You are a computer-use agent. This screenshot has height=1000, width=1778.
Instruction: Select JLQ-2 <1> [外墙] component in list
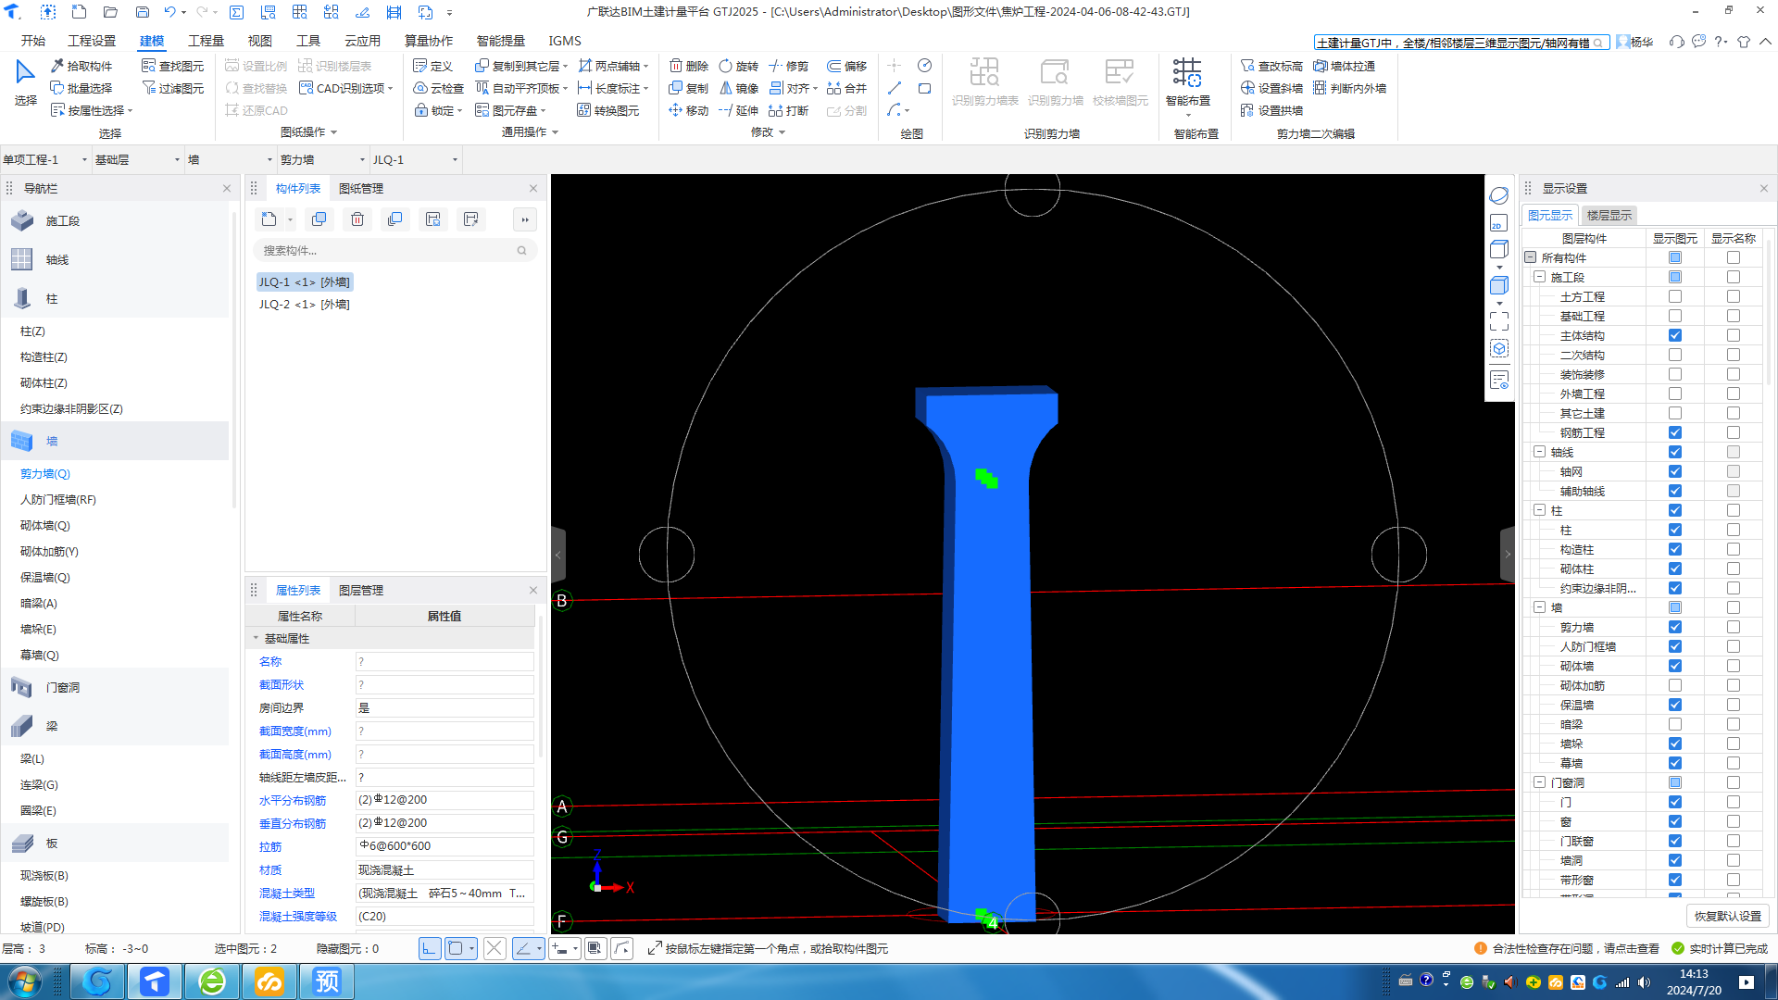tap(304, 304)
